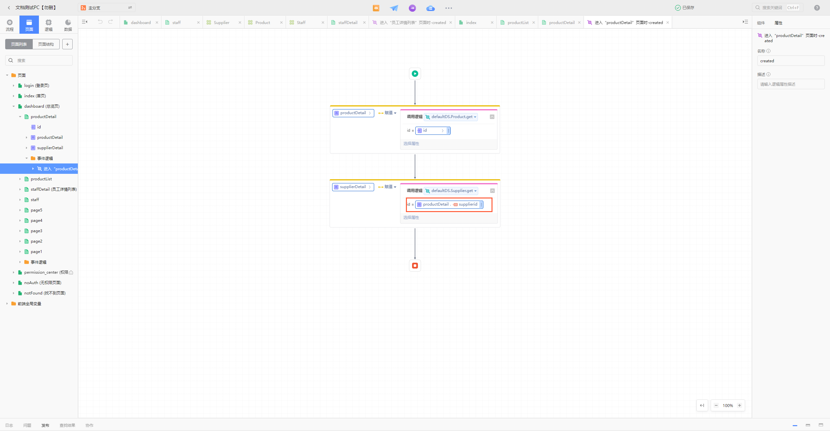Click the undo arrow
Screen dimensions: 830x431
tap(100, 22)
